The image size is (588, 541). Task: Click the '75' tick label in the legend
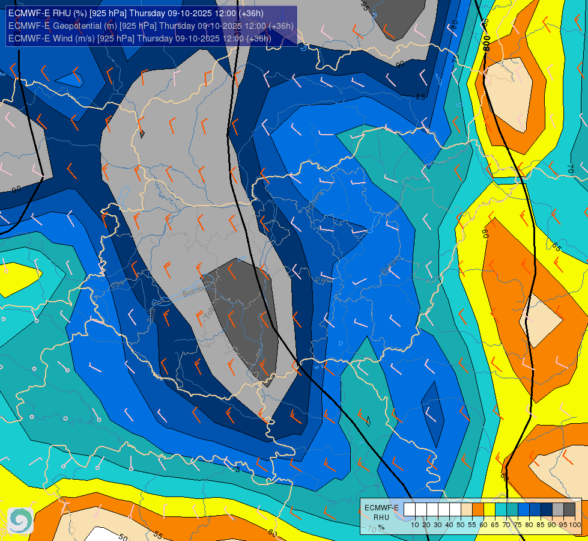518,525
